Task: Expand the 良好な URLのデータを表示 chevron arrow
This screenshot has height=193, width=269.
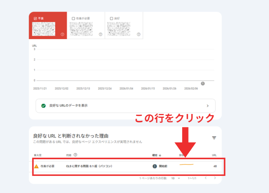Action: click(x=208, y=106)
